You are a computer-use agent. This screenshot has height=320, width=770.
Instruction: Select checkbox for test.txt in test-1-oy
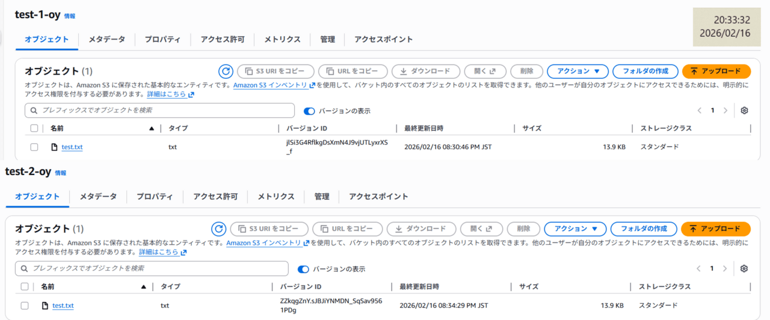(x=34, y=147)
